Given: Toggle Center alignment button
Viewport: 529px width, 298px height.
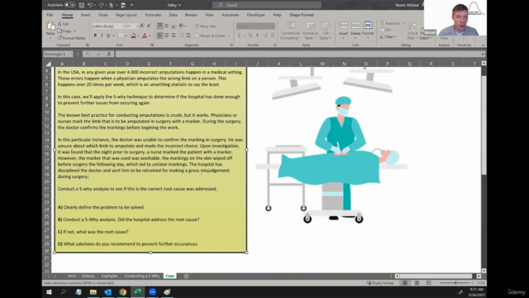Looking at the screenshot, I should tap(167, 36).
